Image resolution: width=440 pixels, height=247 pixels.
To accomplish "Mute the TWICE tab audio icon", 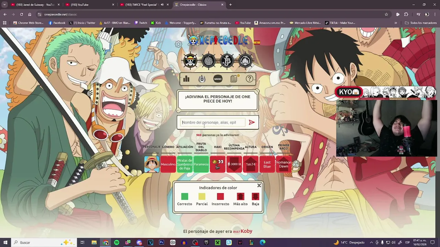I will 162,5.
